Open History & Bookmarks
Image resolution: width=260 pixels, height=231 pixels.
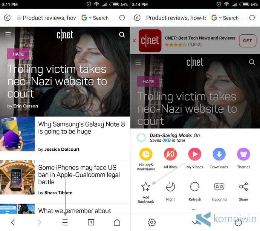pyautogui.click(x=146, y=159)
